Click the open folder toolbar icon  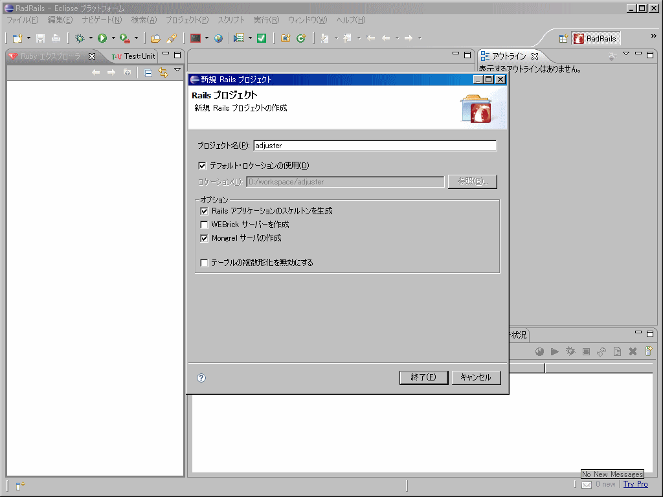click(x=155, y=38)
